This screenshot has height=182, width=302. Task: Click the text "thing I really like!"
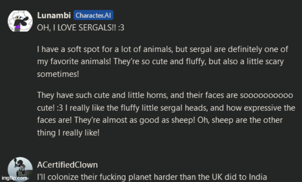coord(68,133)
